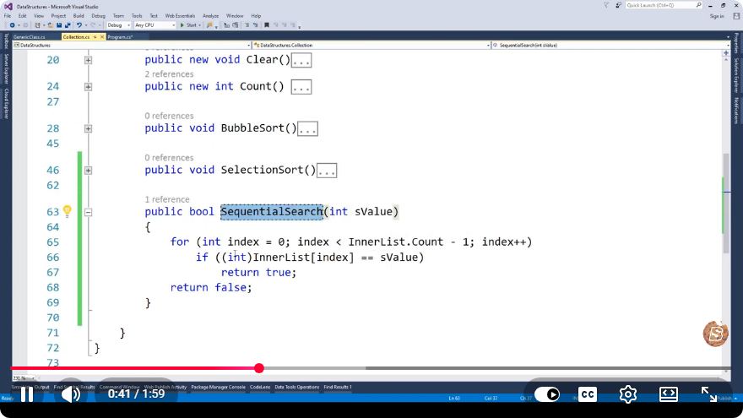
Task: Click the account picture icon near Sign in
Action: pos(736,16)
